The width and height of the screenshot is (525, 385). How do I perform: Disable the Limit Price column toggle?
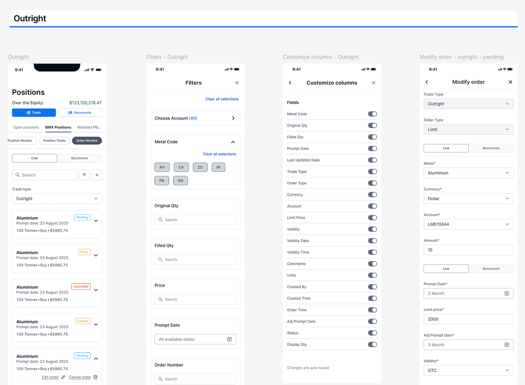[372, 218]
